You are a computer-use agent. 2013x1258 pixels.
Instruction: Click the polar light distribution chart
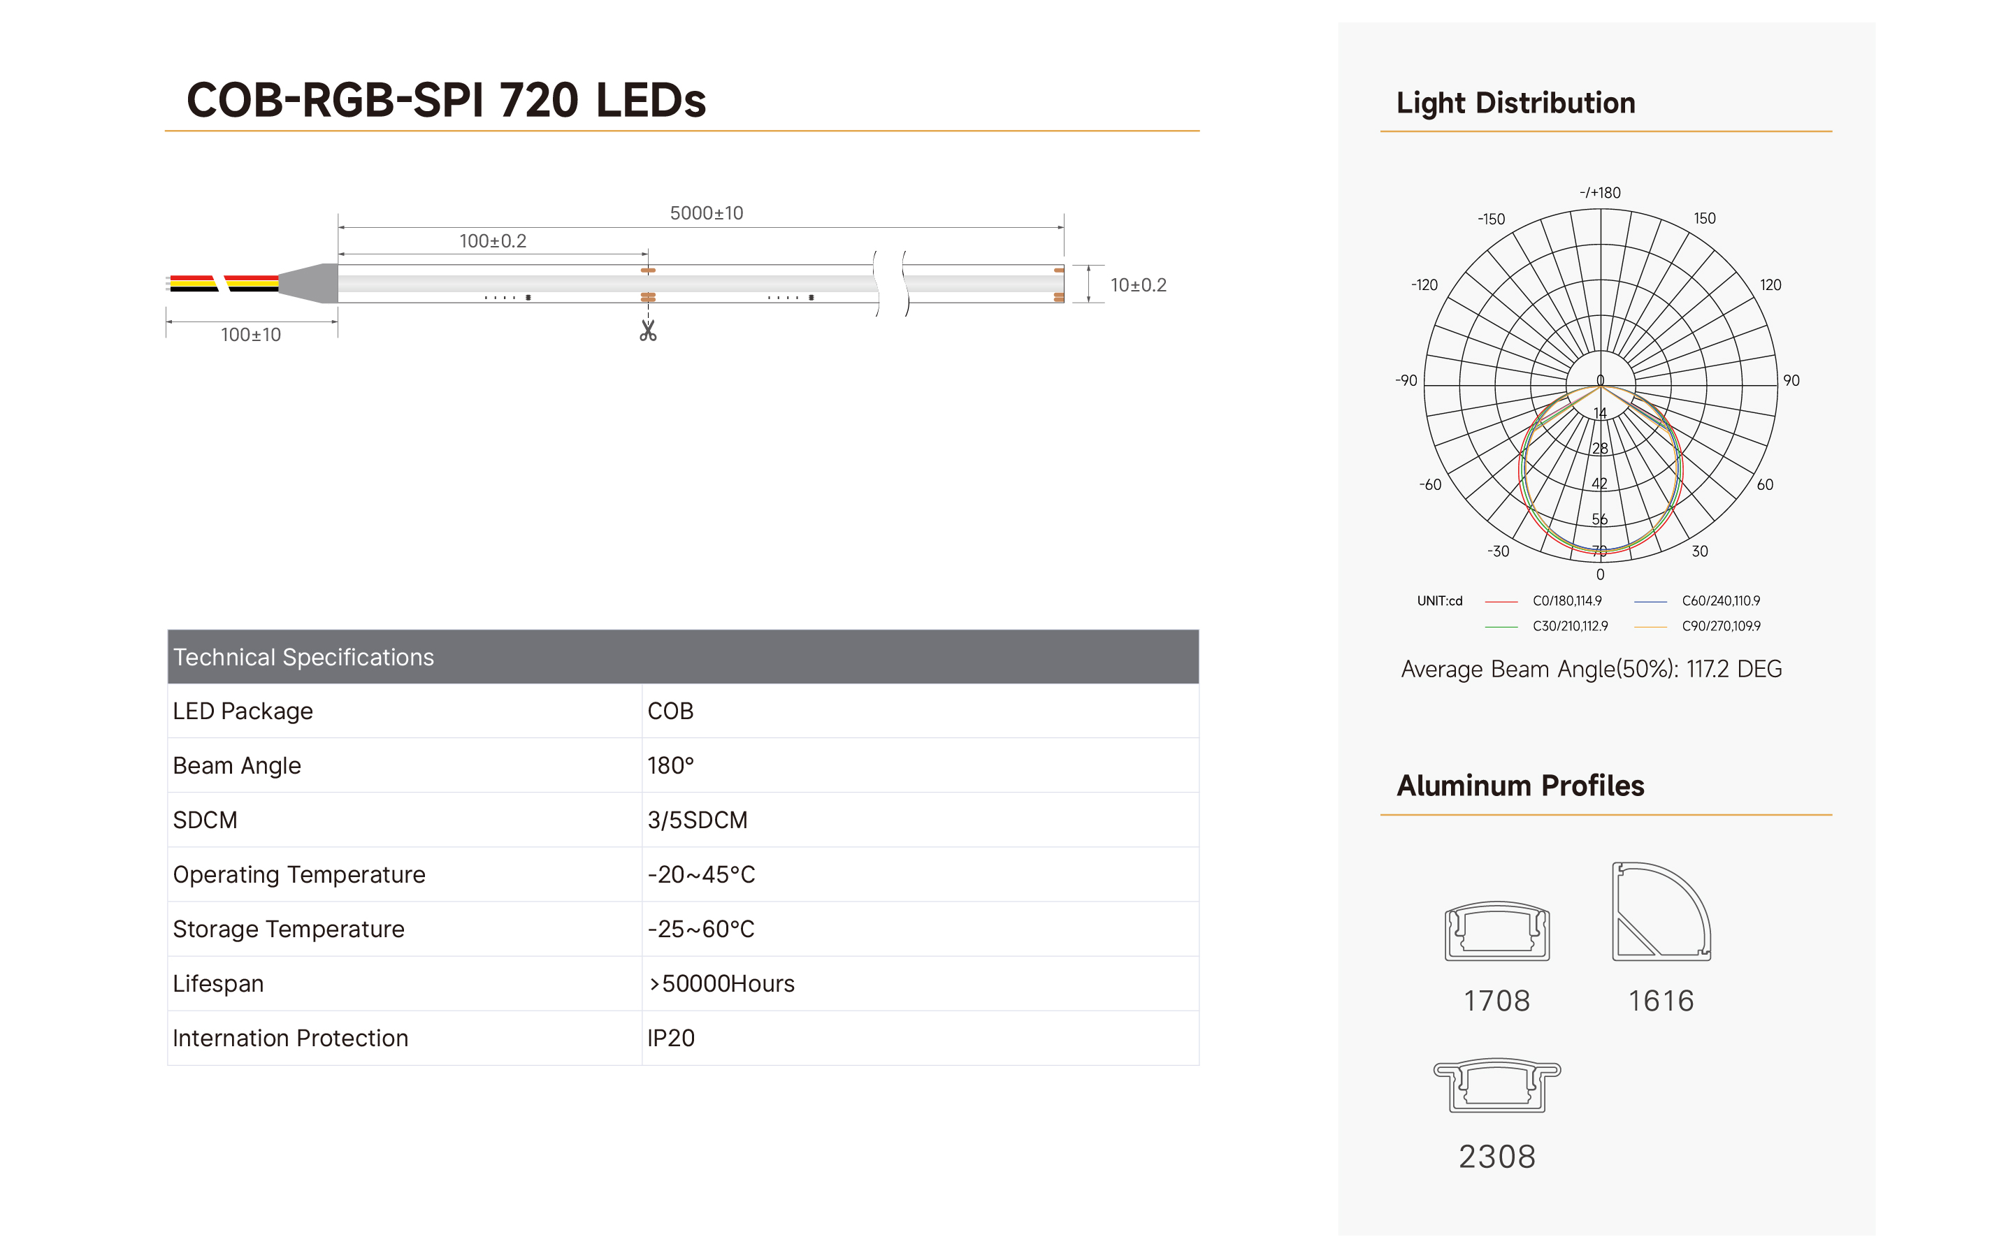1601,385
